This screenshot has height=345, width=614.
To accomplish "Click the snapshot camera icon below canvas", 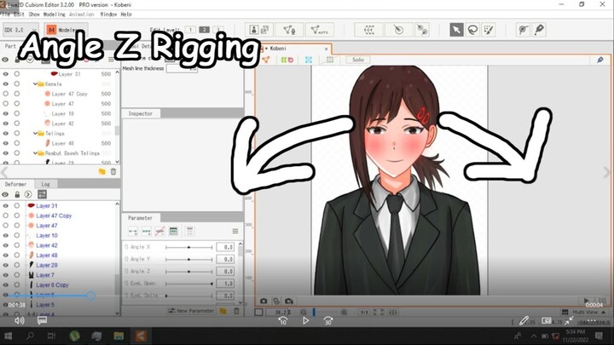I will pyautogui.click(x=264, y=301).
